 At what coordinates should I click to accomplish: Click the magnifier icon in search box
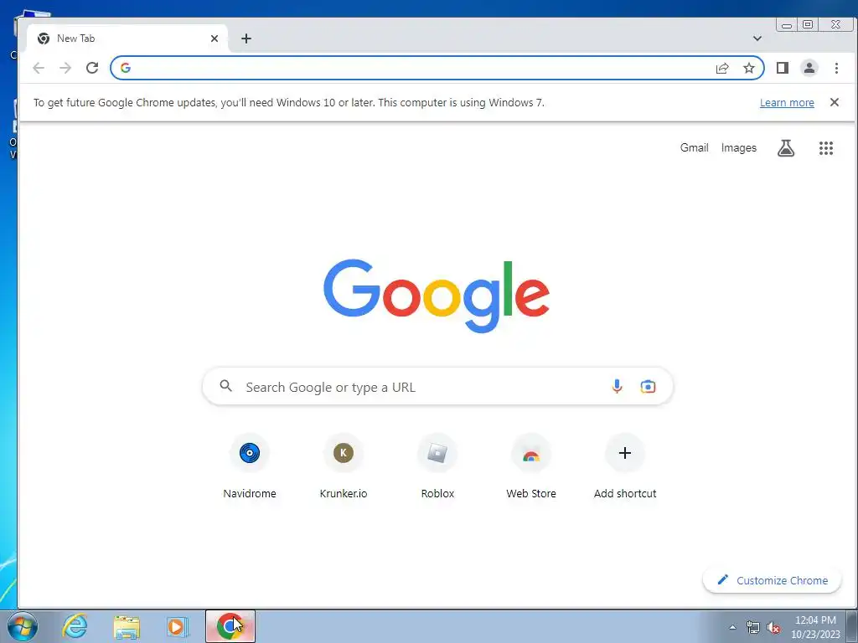point(225,386)
